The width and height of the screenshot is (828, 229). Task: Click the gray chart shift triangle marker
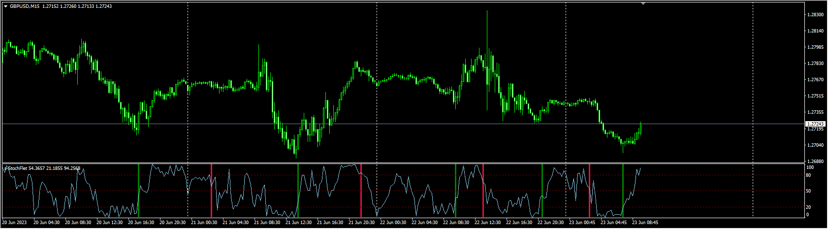coord(643,3)
